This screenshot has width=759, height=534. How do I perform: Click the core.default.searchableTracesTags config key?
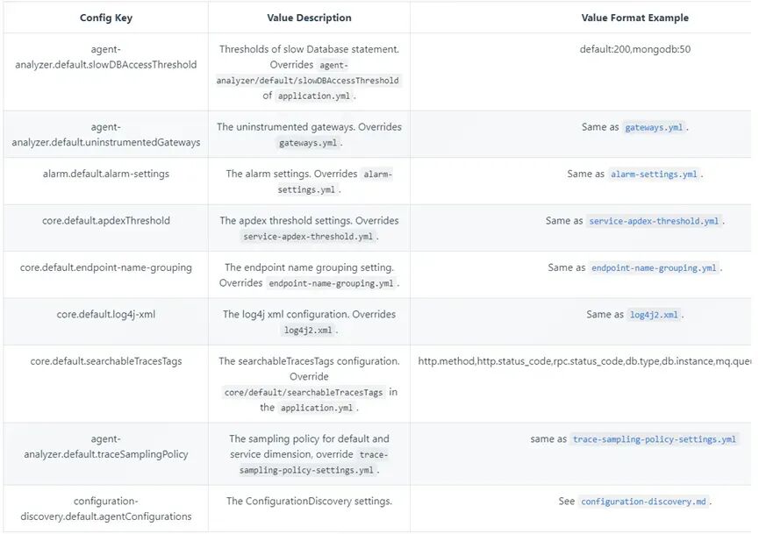(x=106, y=360)
